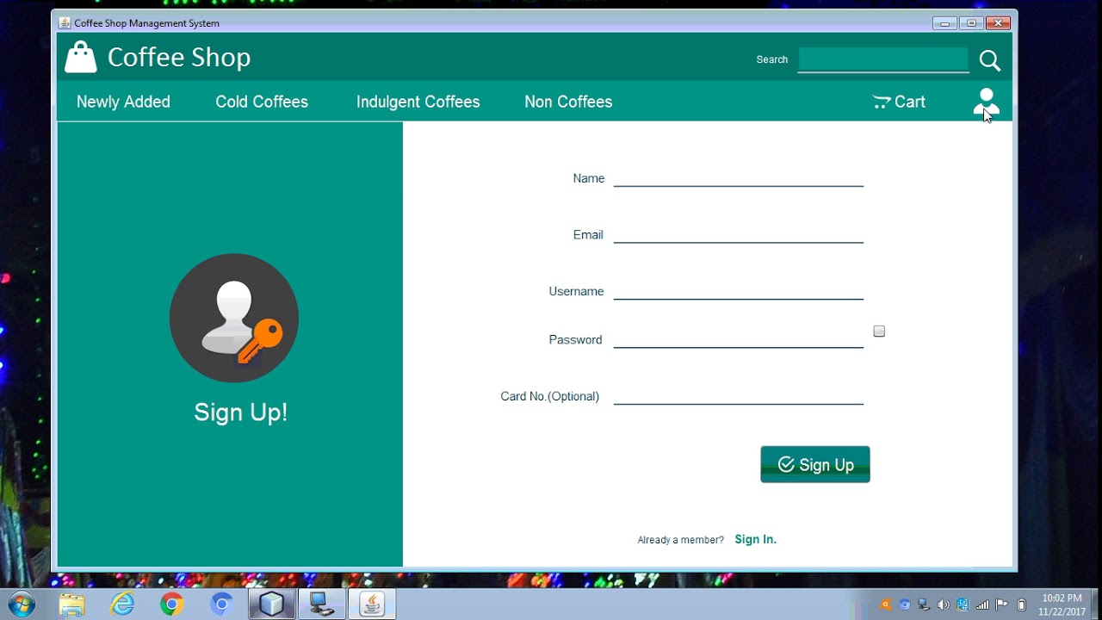Focus the Password input field
The height and width of the screenshot is (620, 1102).
(x=739, y=338)
